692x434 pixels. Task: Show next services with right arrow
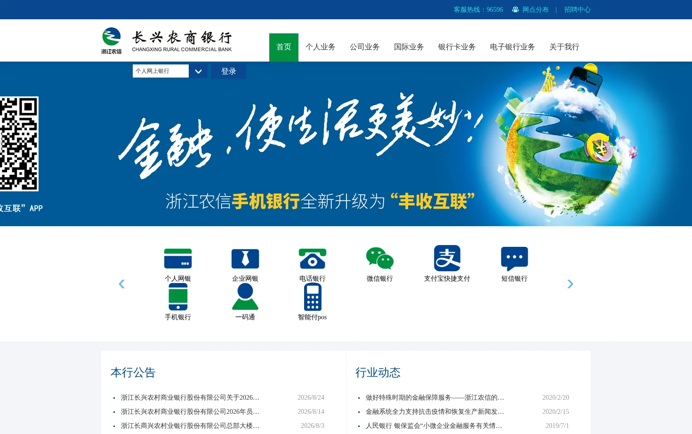tap(570, 284)
